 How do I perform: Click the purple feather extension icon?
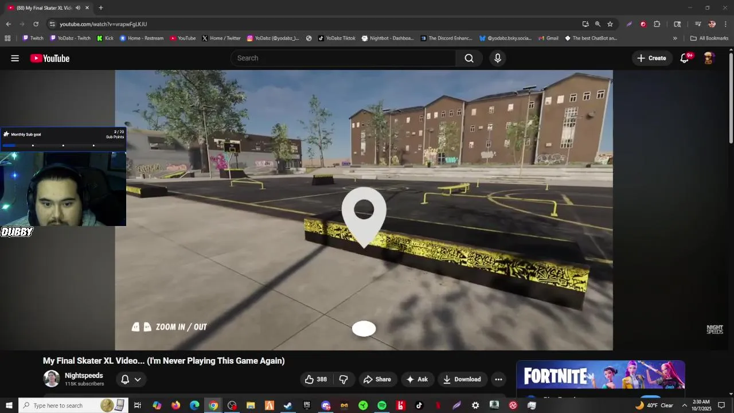tap(629, 24)
